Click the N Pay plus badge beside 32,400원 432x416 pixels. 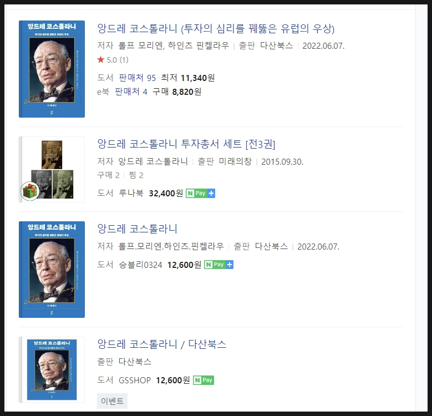(200, 194)
